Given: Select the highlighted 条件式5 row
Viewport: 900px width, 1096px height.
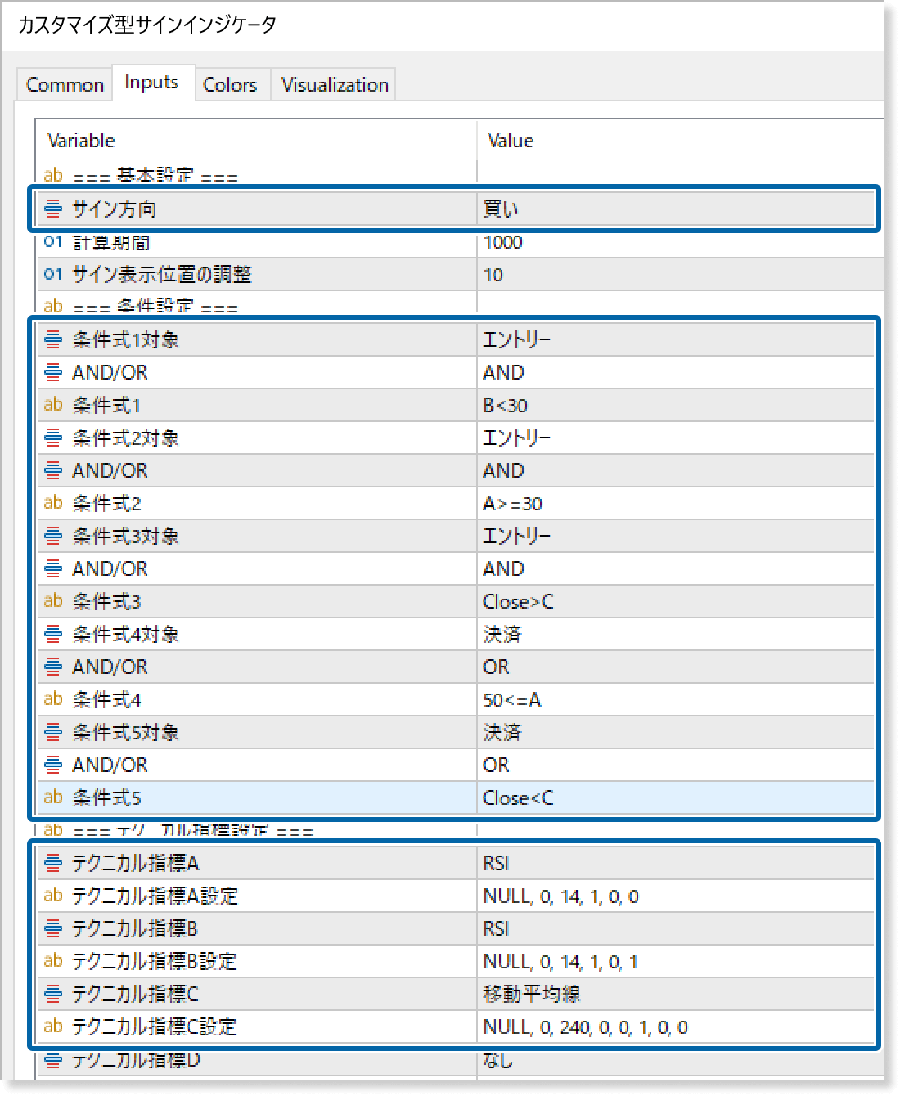Looking at the screenshot, I should (x=327, y=797).
